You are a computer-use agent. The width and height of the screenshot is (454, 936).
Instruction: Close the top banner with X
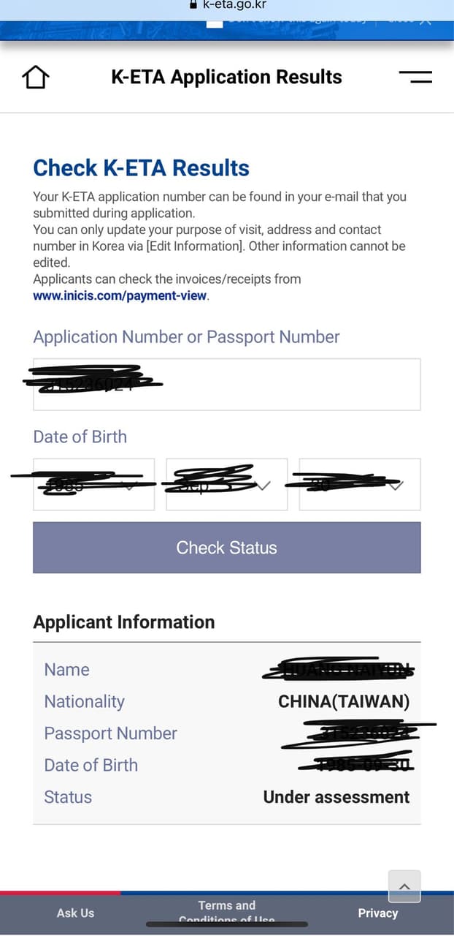(x=426, y=20)
